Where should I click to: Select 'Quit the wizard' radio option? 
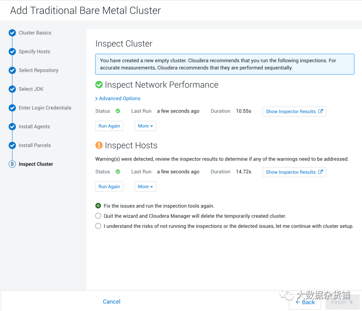pyautogui.click(x=98, y=216)
